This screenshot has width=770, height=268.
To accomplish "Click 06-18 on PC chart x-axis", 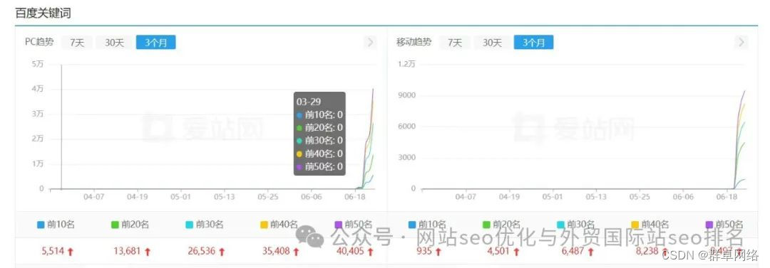I will point(354,196).
